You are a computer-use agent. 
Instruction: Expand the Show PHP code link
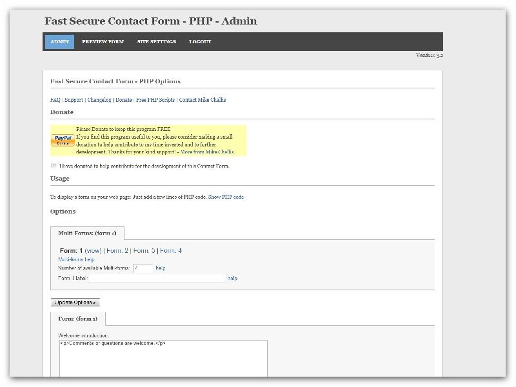pyautogui.click(x=226, y=197)
